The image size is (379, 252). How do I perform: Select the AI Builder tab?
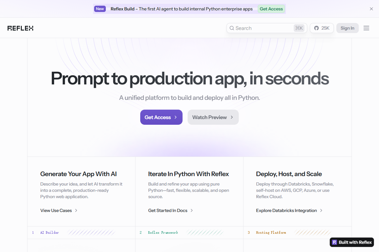coord(50,232)
